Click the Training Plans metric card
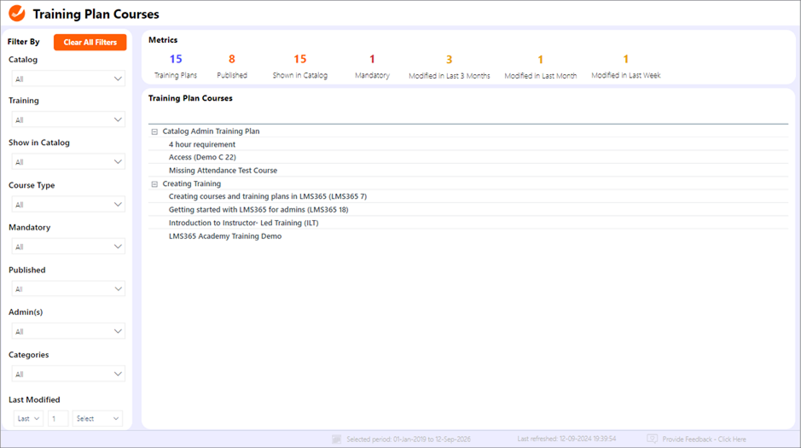The height and width of the screenshot is (448, 801). point(176,67)
